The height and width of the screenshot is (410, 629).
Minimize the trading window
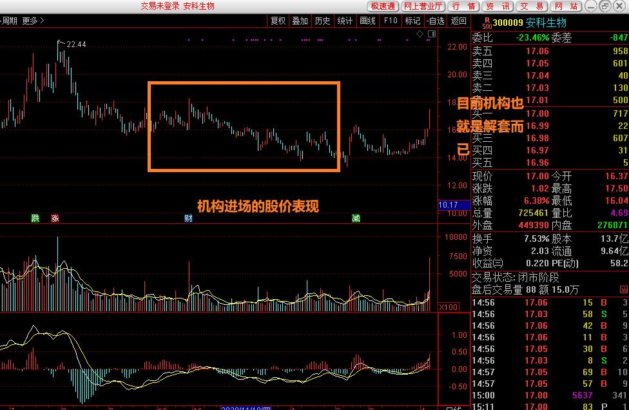pos(591,6)
